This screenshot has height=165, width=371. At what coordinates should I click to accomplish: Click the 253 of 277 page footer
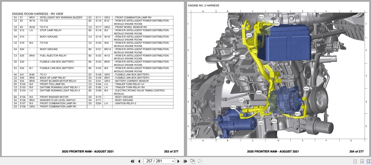pyautogui.click(x=171, y=151)
